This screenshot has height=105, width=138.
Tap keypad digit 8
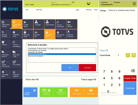(112, 72)
